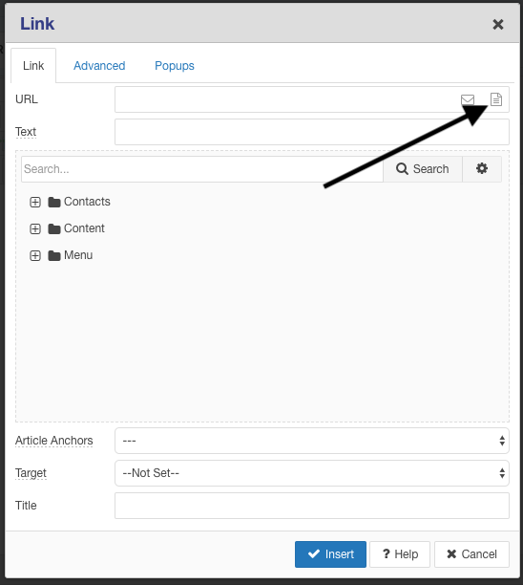
Task: Open the Target dropdown
Action: pyautogui.click(x=312, y=473)
